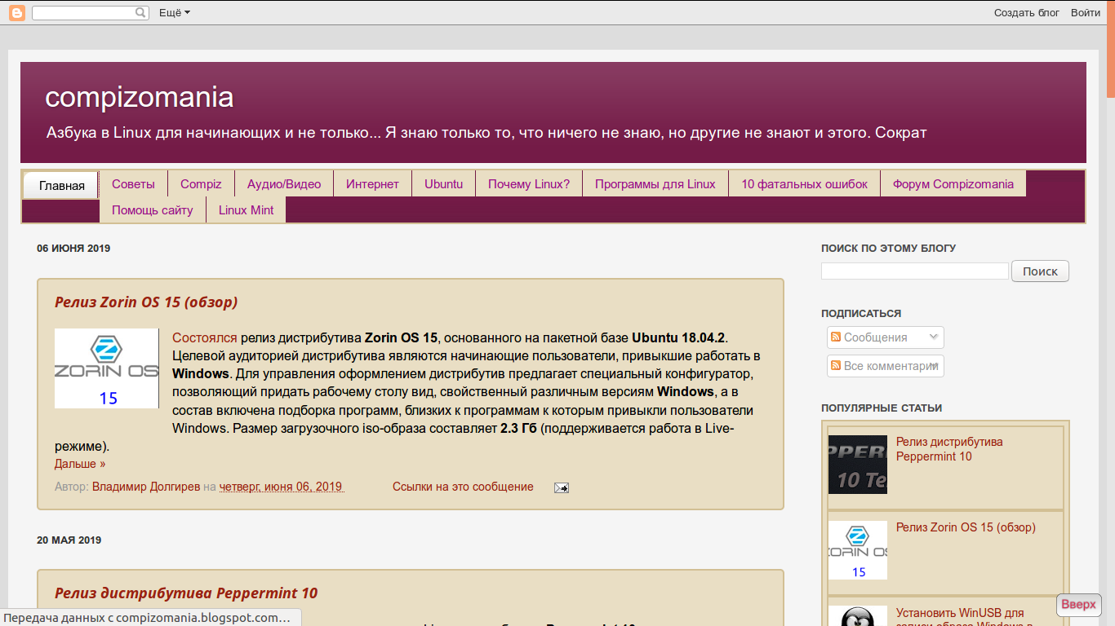1115x626 pixels.
Task: Click the Вверх scroll-to-top button
Action: [x=1078, y=605]
